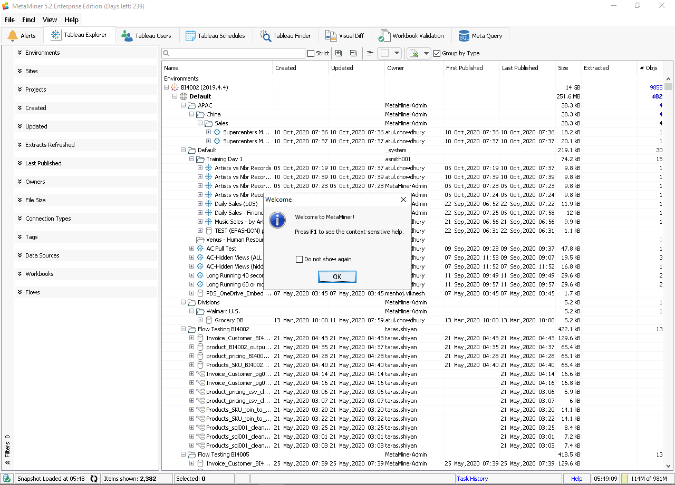675x485 pixels.
Task: Open the File menu
Action: pyautogui.click(x=9, y=19)
